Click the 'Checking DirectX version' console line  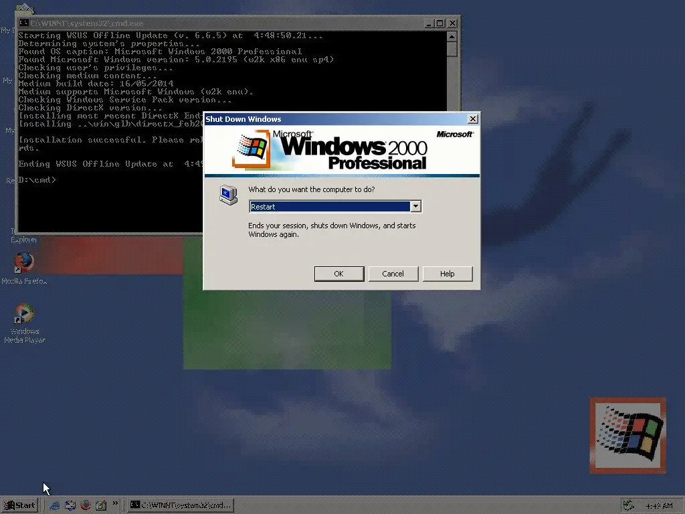[x=90, y=108]
